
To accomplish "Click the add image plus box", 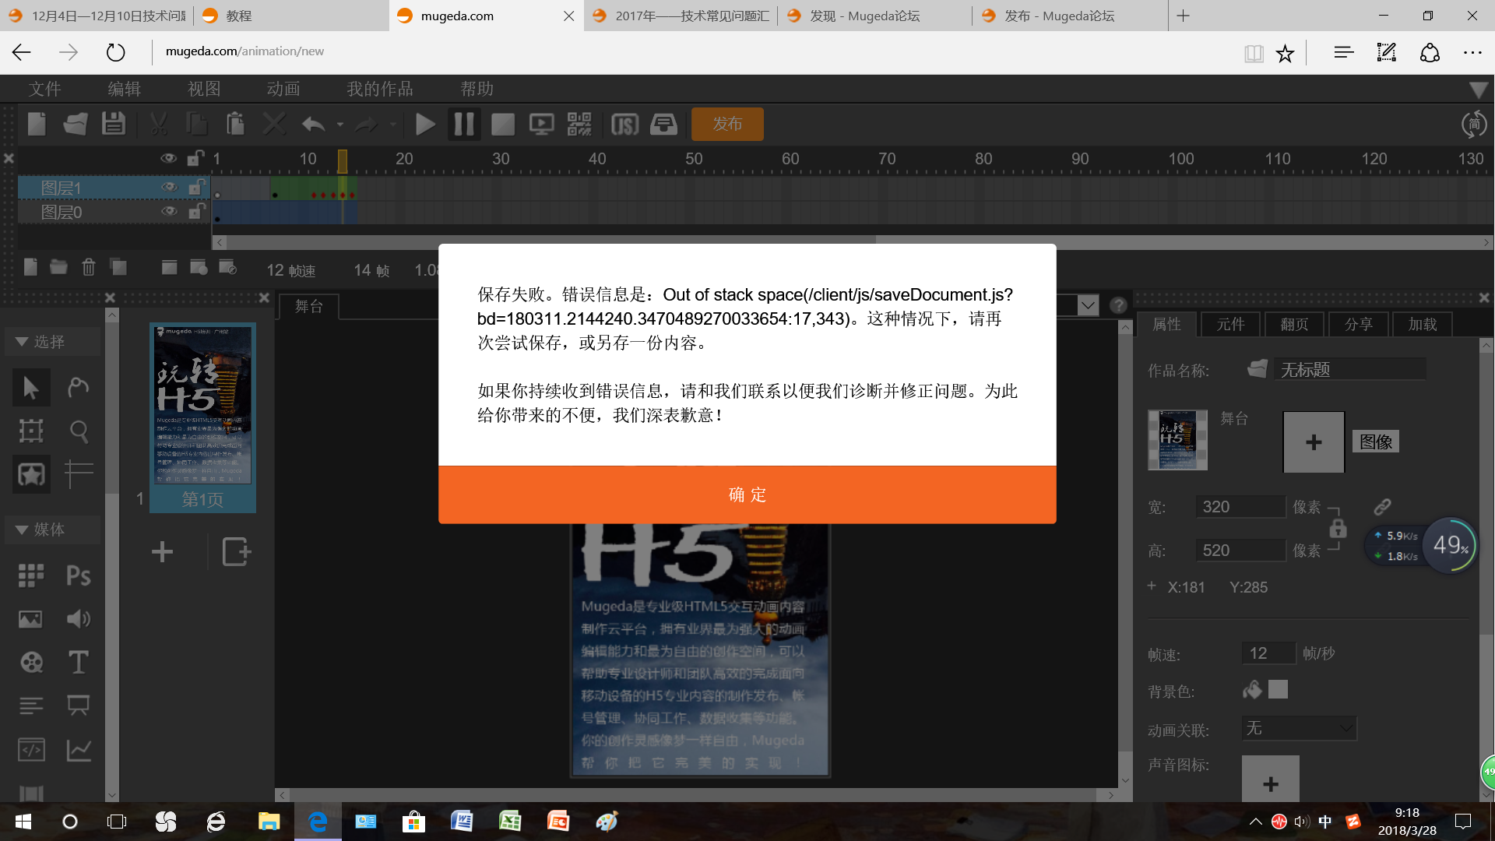I will coord(1314,442).
